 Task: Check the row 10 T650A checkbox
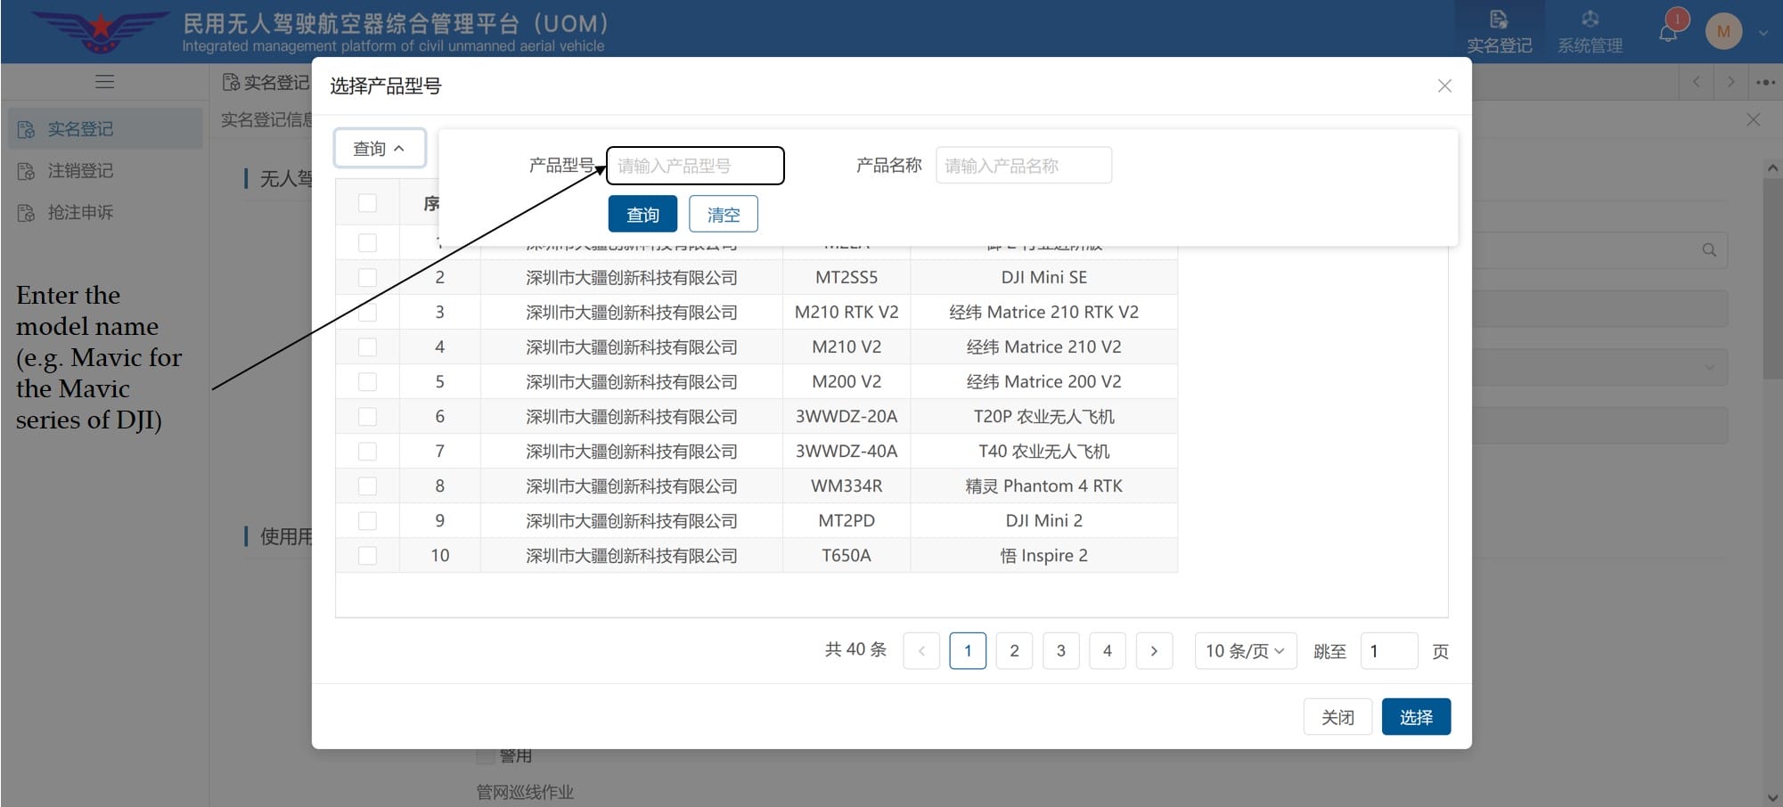[x=367, y=556]
